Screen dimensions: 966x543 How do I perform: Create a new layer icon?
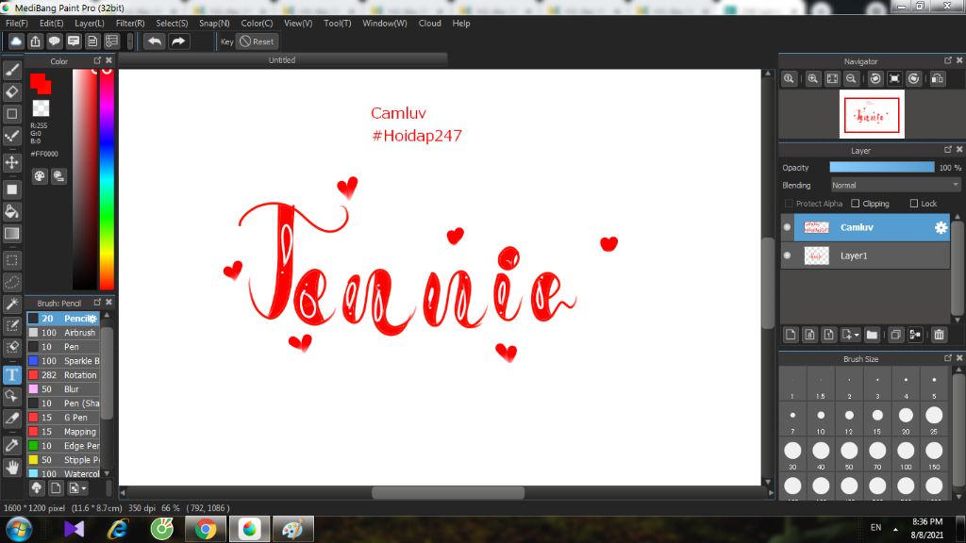click(791, 335)
